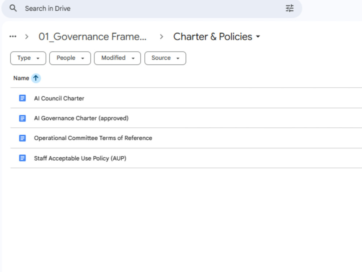Screen dimensions: 362x272
Task: Open advanced search filter options icon
Action: coord(290,8)
